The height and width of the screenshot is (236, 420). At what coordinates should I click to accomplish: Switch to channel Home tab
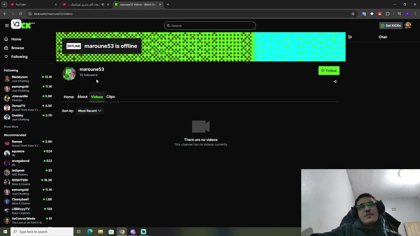69,97
